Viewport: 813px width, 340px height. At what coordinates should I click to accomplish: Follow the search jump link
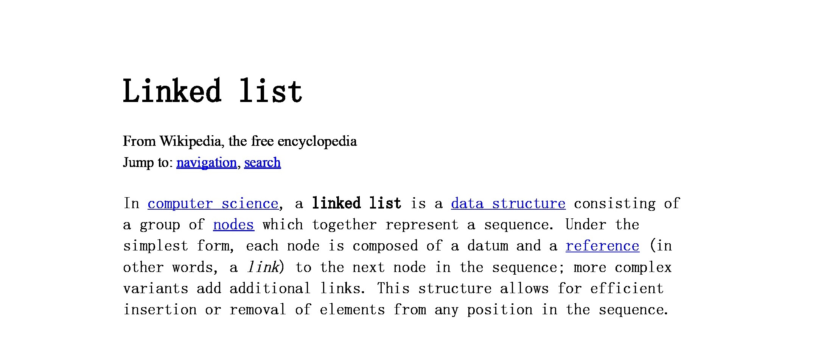point(263,162)
